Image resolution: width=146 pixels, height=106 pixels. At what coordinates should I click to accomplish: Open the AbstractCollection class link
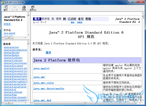tap(13, 61)
